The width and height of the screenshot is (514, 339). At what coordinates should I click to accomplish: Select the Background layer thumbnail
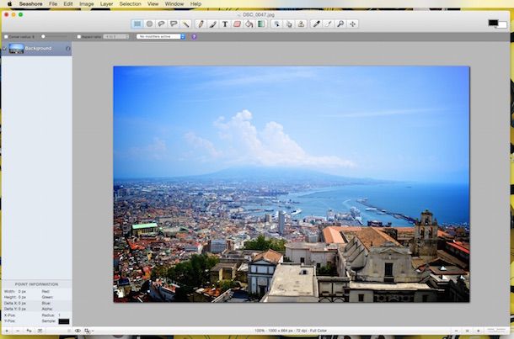(x=16, y=49)
